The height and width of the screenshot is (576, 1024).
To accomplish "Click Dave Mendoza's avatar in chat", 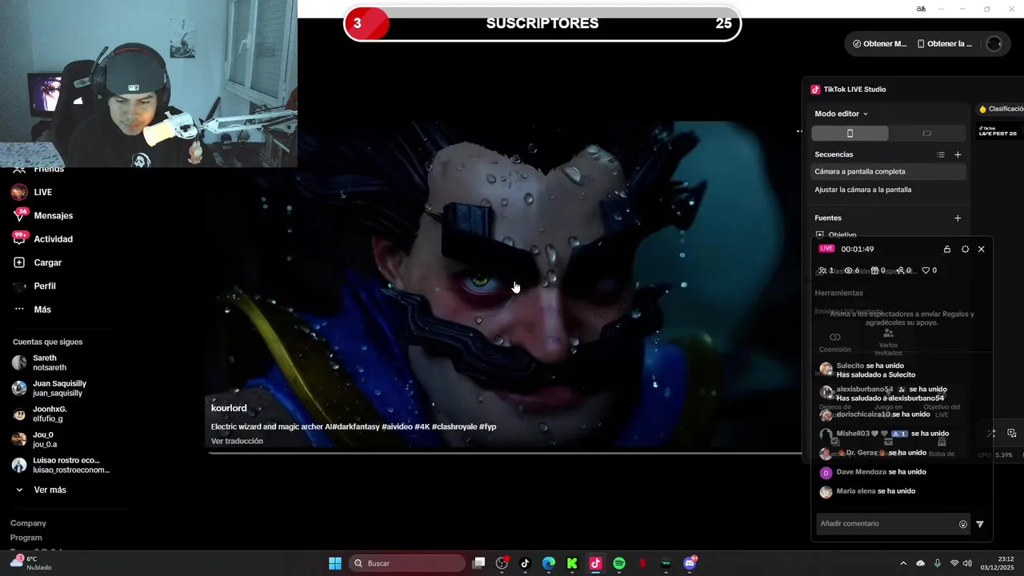I will click(826, 473).
